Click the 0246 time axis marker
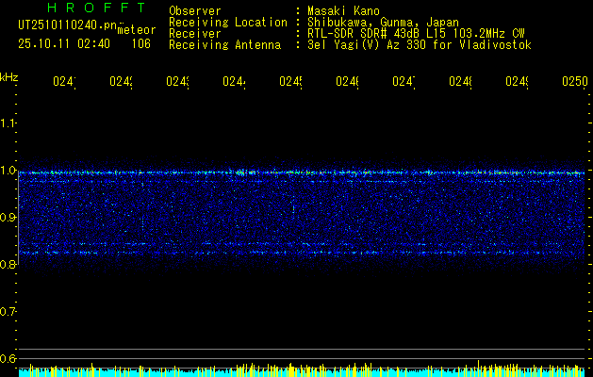Viewport: 593px width, 377px height. tap(347, 82)
